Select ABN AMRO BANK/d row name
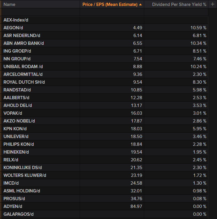 point(24,43)
